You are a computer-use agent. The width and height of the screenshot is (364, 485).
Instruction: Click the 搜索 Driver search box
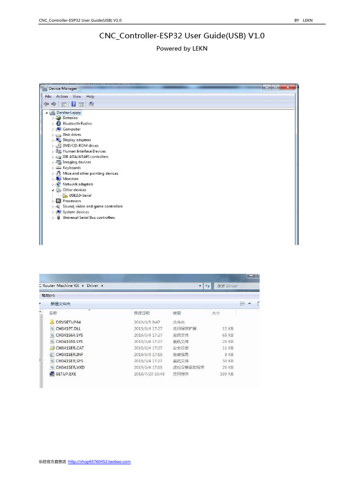click(x=237, y=286)
